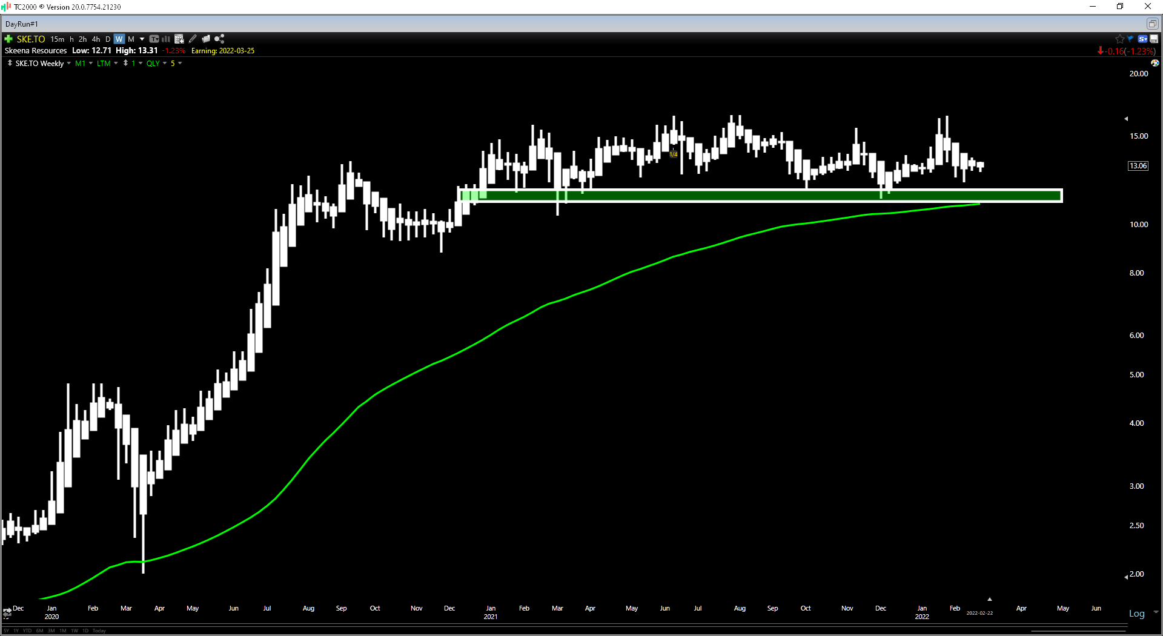
Task: Click the Earning: 2022-03-25 label
Action: point(223,51)
